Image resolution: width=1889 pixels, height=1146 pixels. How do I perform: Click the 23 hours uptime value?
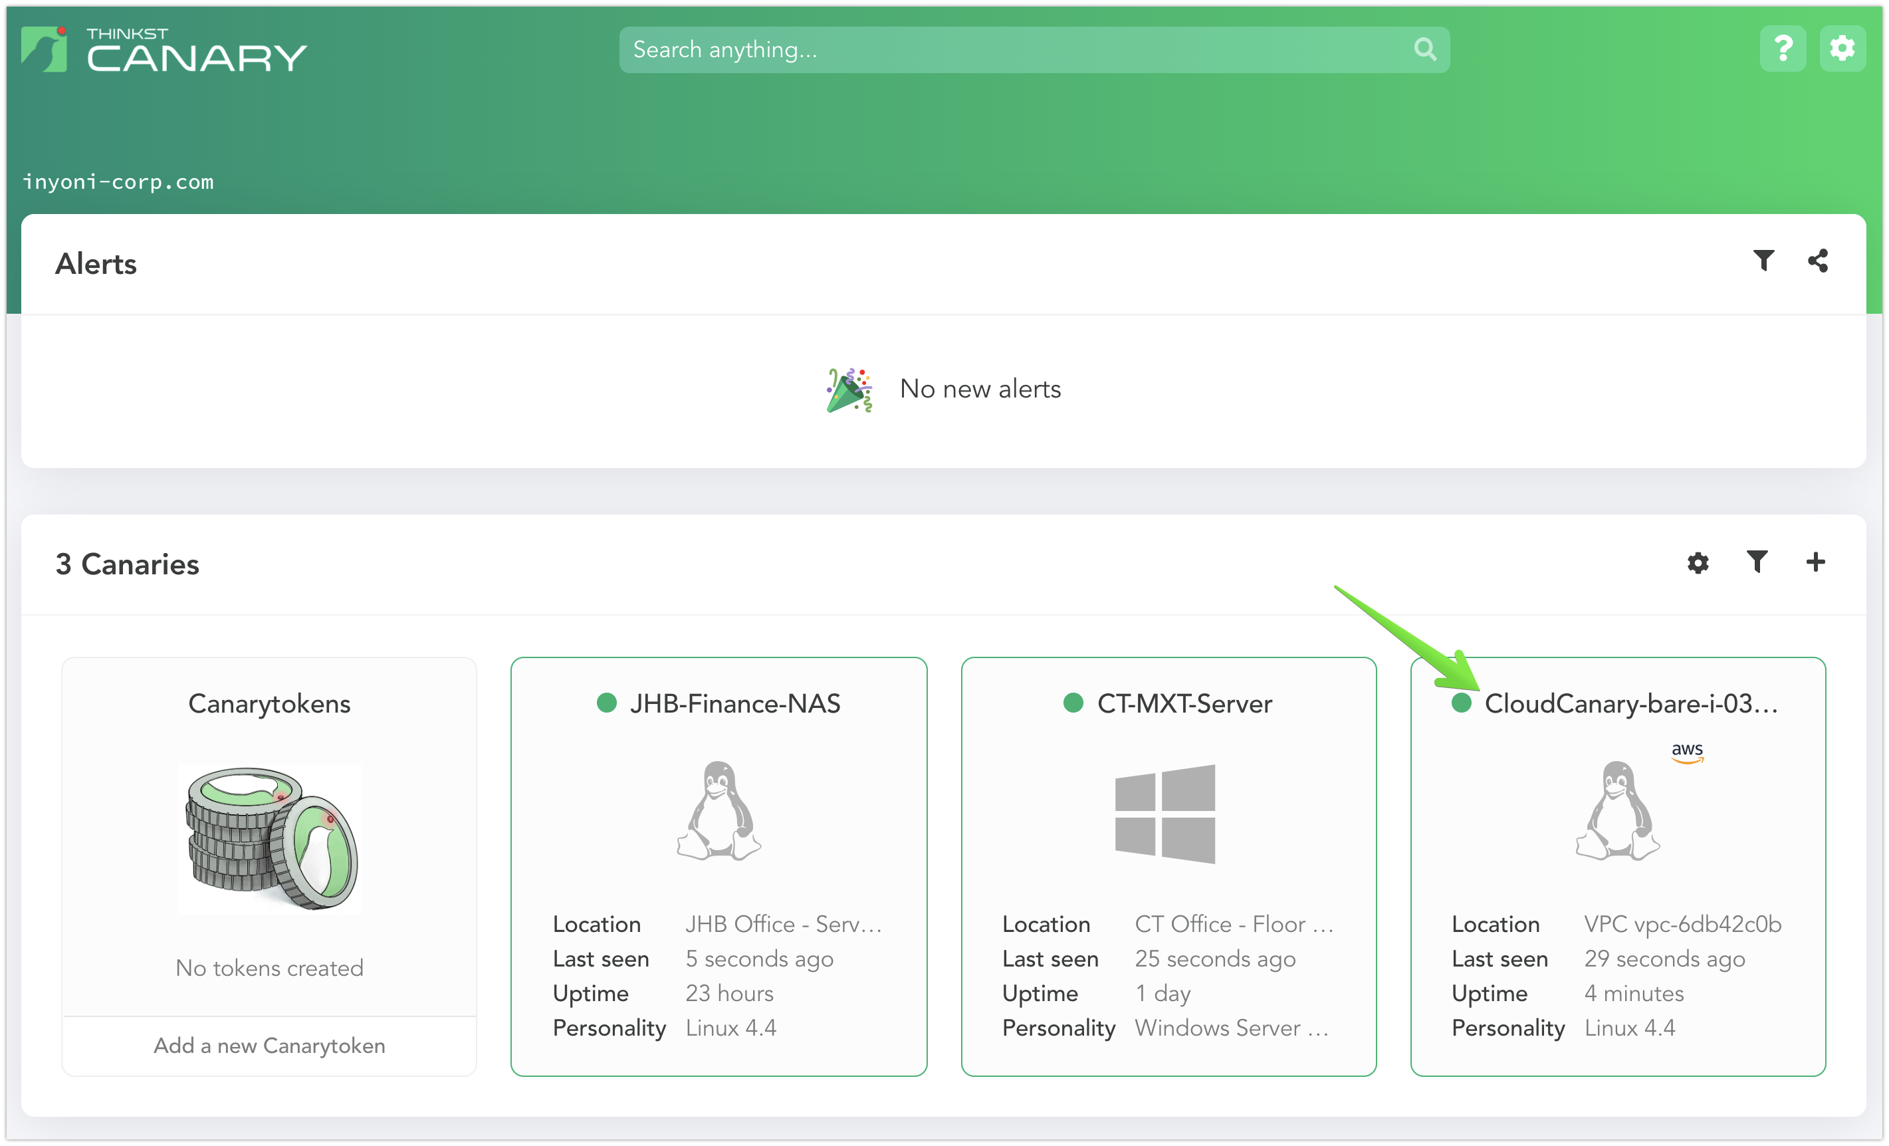729,994
